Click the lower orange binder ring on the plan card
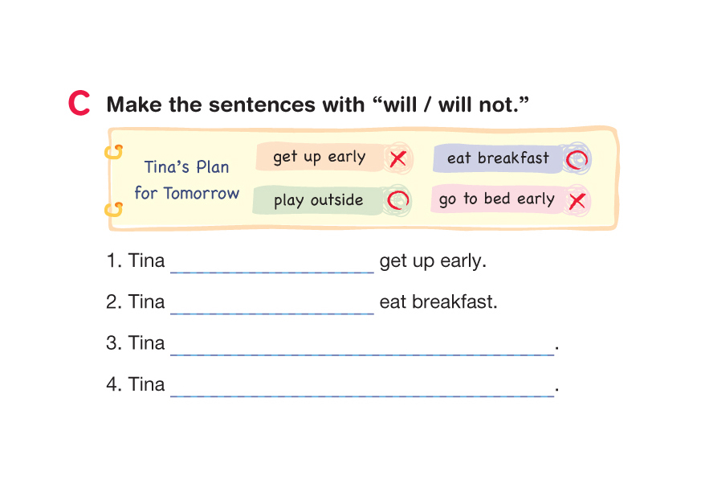Screen dimensions: 701x492 tap(114, 211)
